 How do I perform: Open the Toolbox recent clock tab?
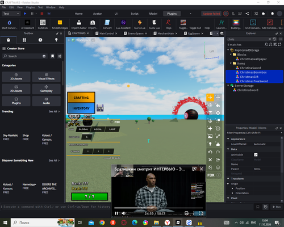point(40,40)
